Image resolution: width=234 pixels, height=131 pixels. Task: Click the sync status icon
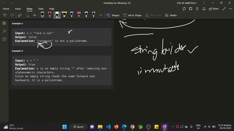pyautogui.click(x=184, y=9)
